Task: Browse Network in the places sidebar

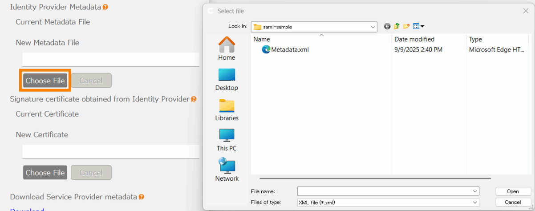Action: tap(227, 170)
